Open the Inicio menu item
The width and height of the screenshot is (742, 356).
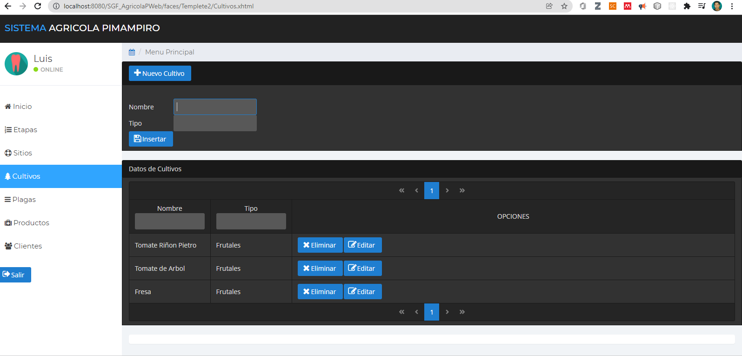pos(19,107)
